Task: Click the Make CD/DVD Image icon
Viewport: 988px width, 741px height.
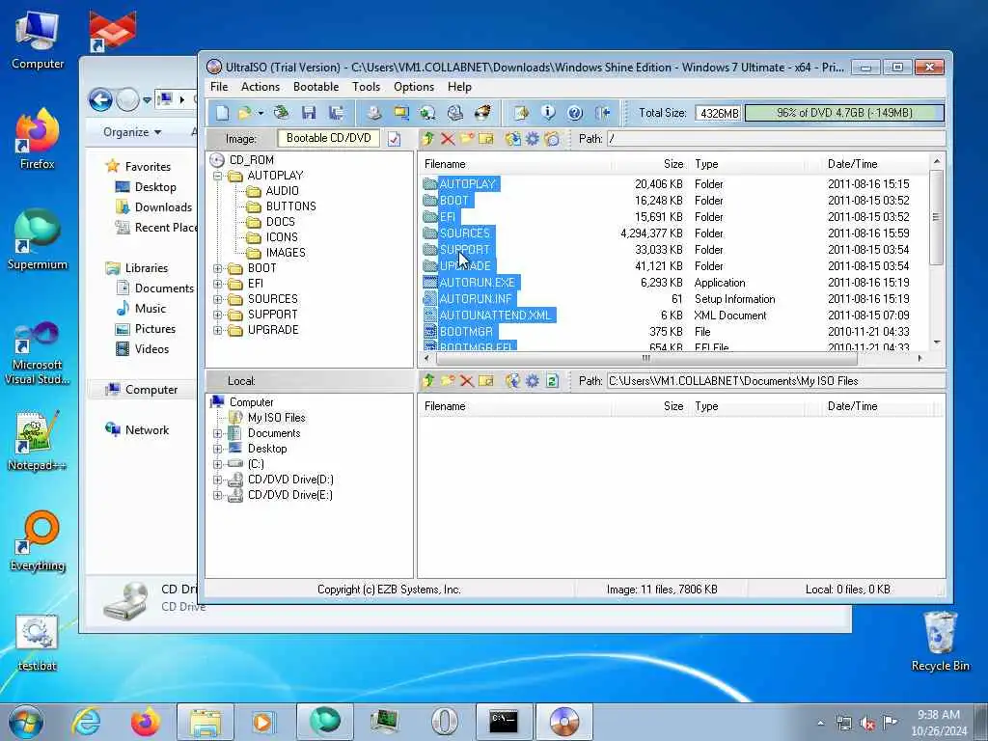Action: pyautogui.click(x=374, y=113)
